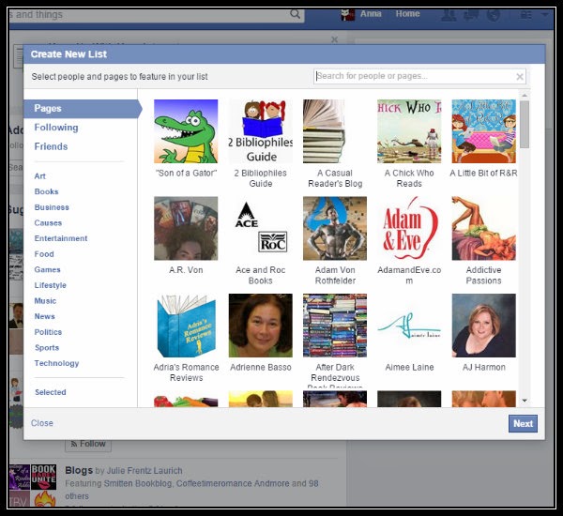Click the page list scrollbar thumb
Viewport: 563px width, 516px height.
point(525,124)
